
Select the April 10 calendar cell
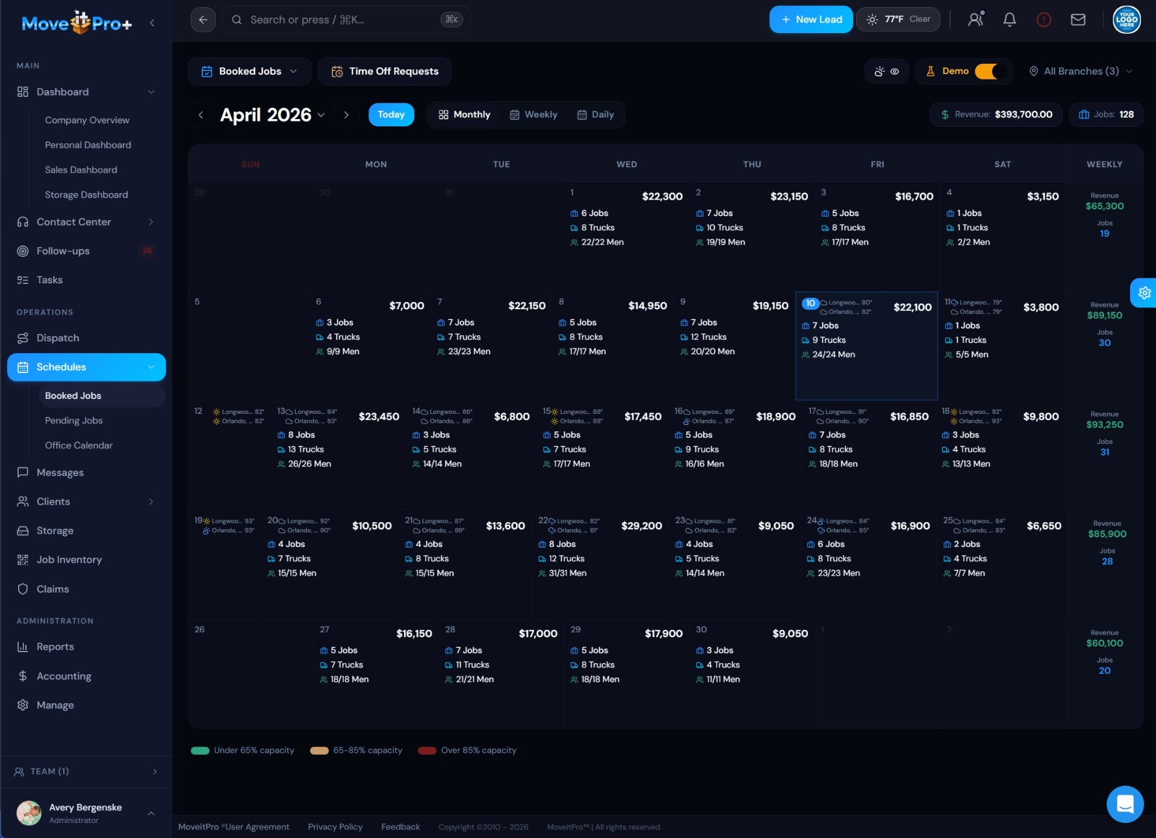point(866,346)
